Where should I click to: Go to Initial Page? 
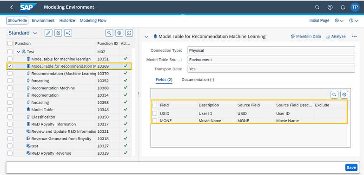[319, 20]
